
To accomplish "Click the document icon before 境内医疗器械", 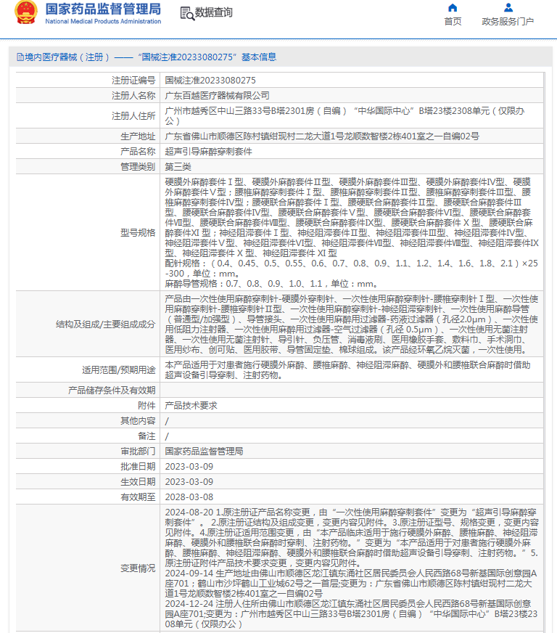I will [20, 57].
